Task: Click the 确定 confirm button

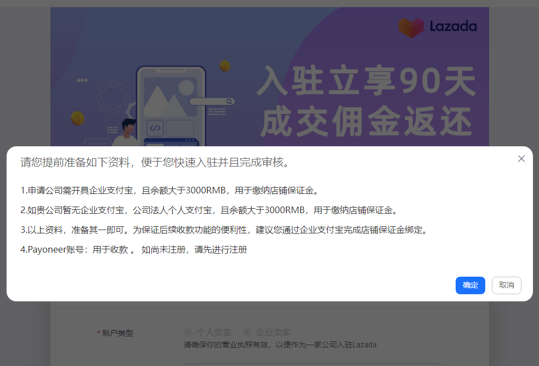Action: coord(470,285)
